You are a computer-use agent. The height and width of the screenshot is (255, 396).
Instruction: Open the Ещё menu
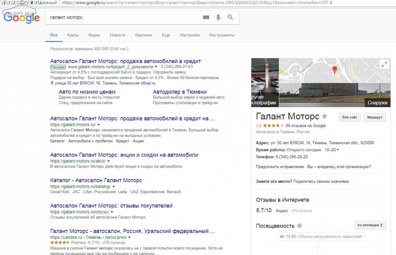pos(166,35)
